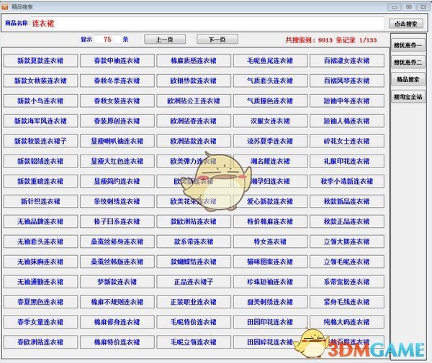
Task: Click keyword 碎花女士连衣裙
Action: click(x=347, y=141)
